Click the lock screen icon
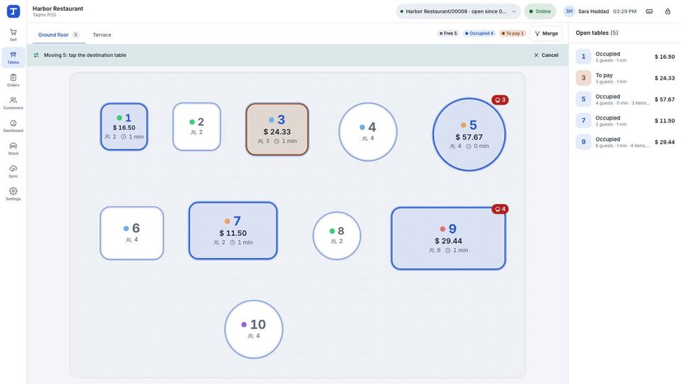 [668, 11]
